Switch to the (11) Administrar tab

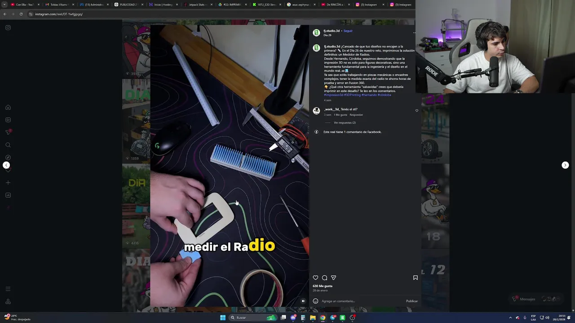click(x=94, y=4)
